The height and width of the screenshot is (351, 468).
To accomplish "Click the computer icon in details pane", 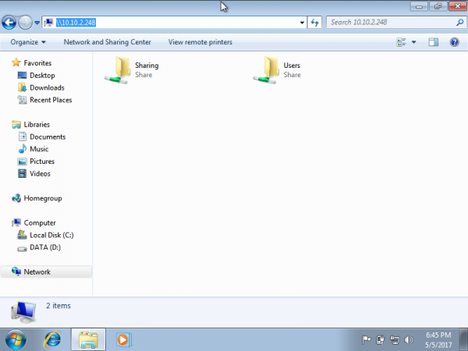I will pos(23,312).
